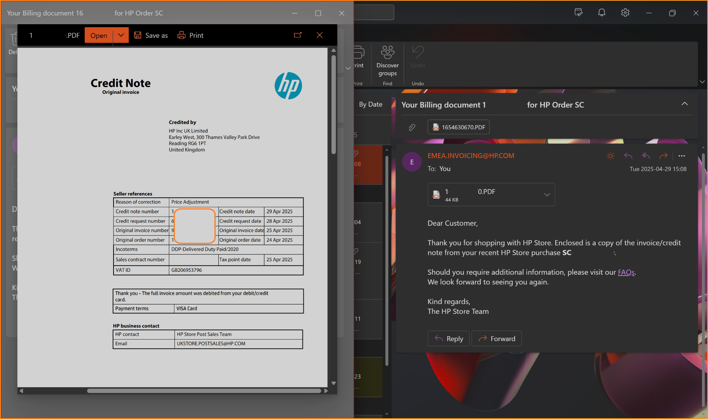Open the My Day icon in Outlook title bar
708x419 pixels.
click(x=578, y=12)
